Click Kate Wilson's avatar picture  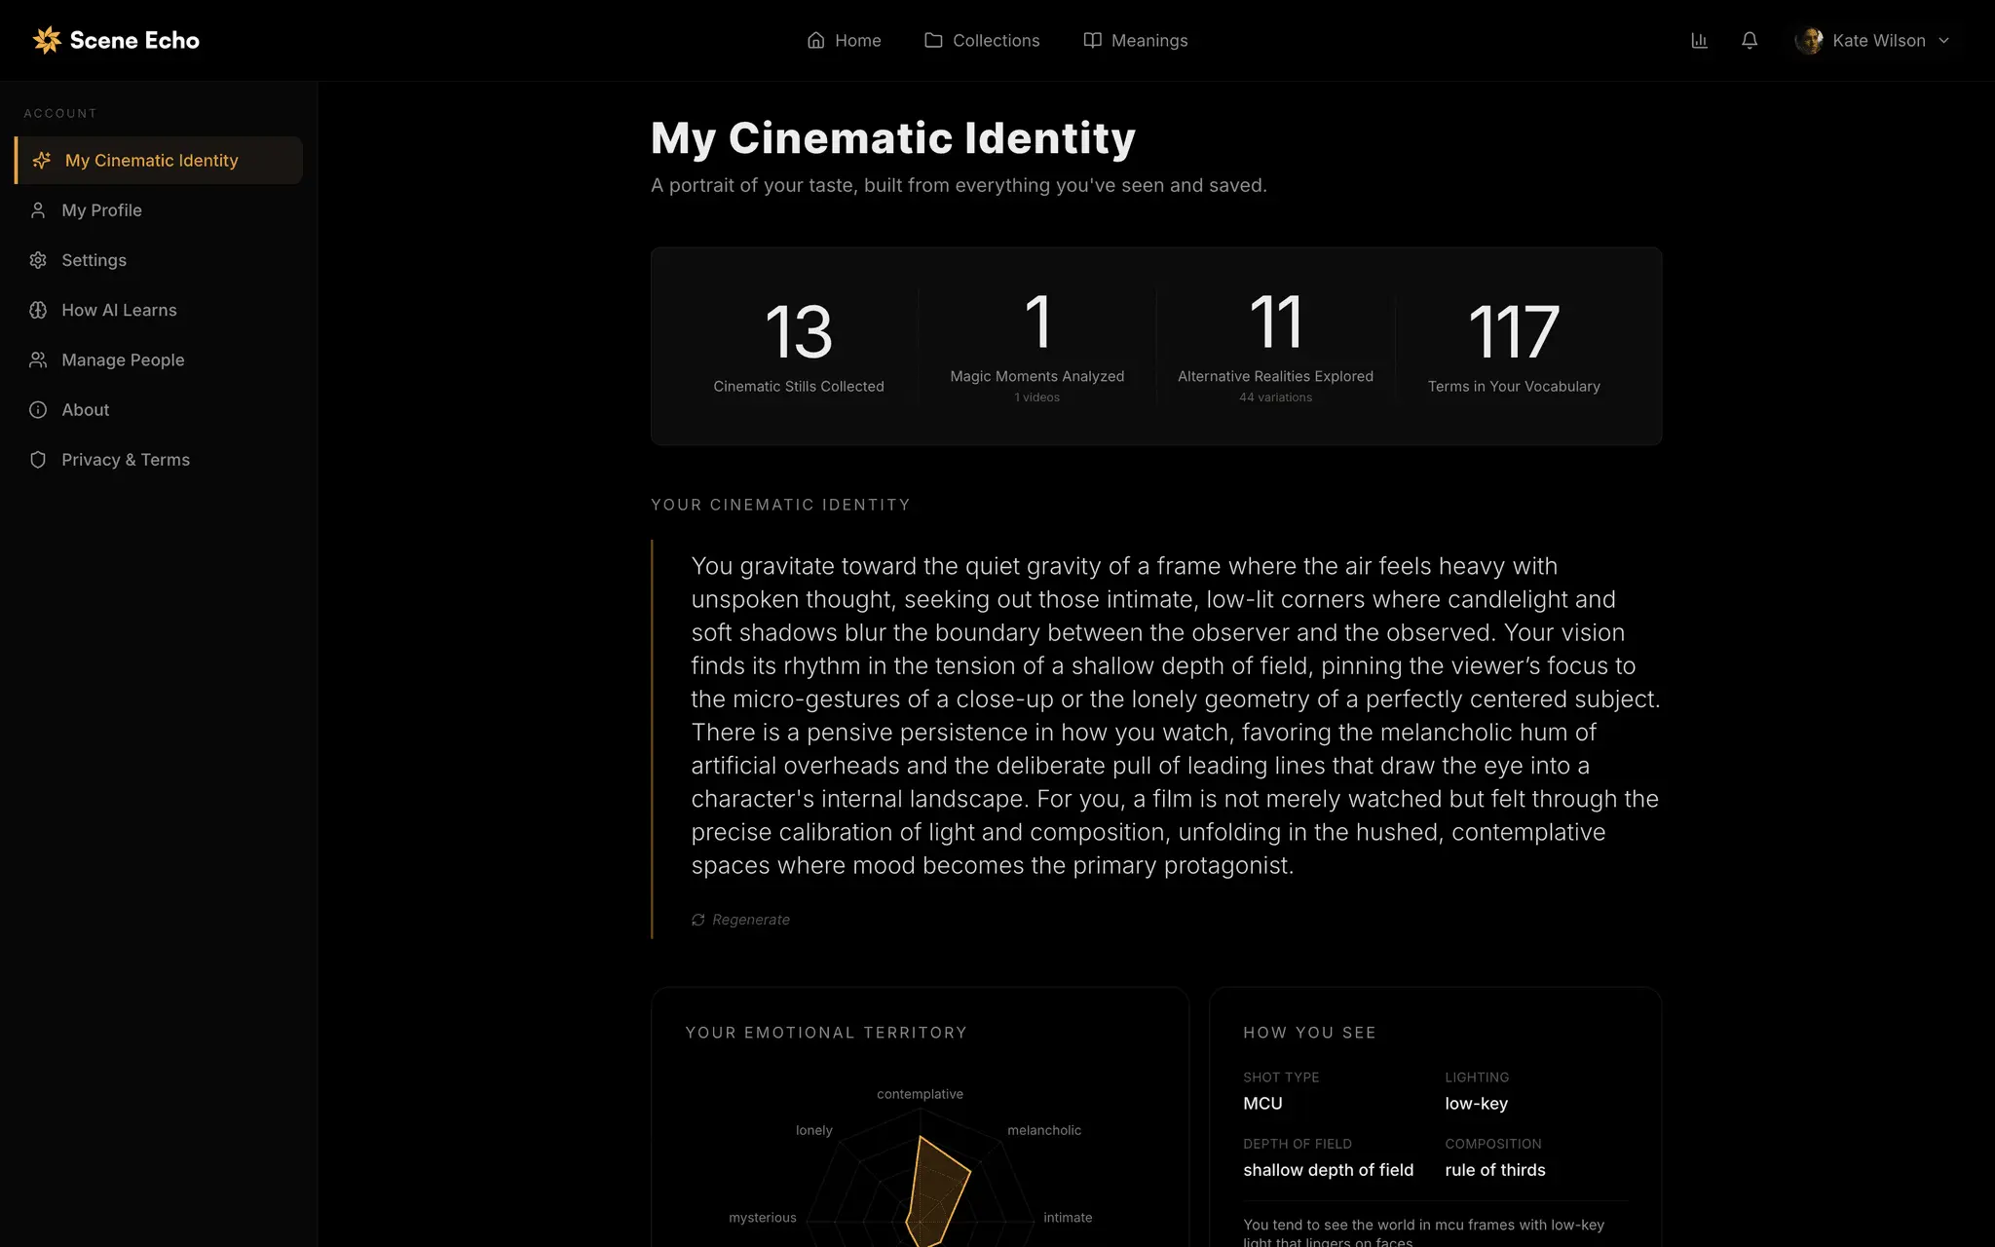pyautogui.click(x=1809, y=40)
